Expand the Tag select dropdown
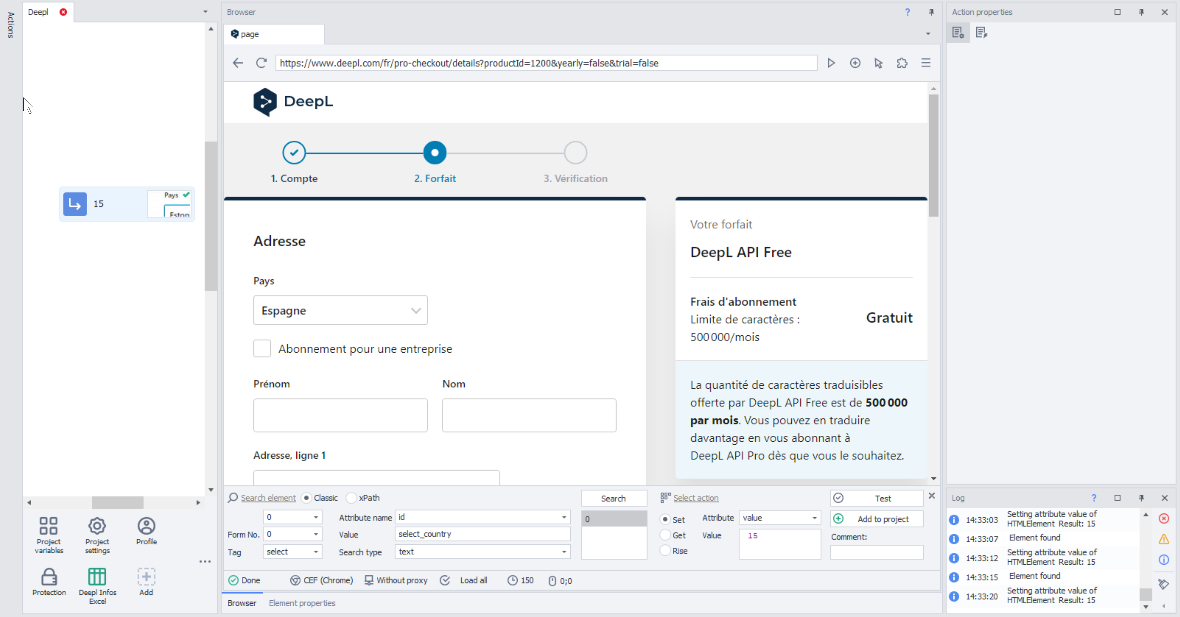The height and width of the screenshot is (617, 1180). click(x=316, y=552)
